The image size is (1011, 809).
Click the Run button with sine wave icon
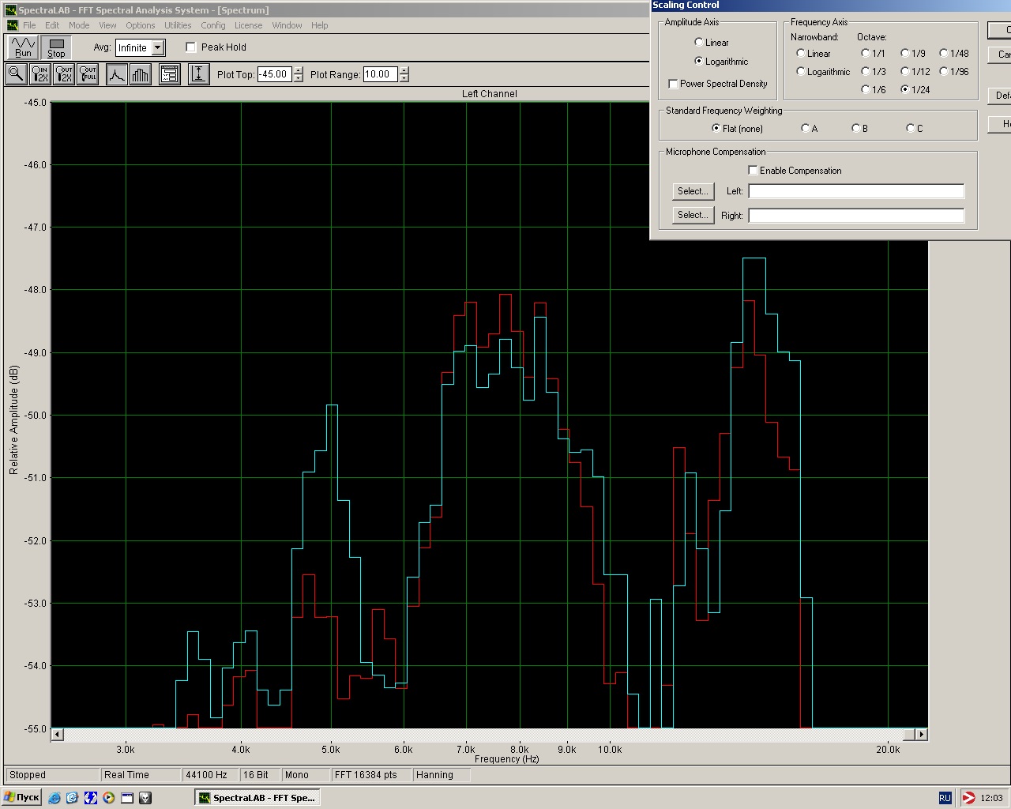point(23,47)
